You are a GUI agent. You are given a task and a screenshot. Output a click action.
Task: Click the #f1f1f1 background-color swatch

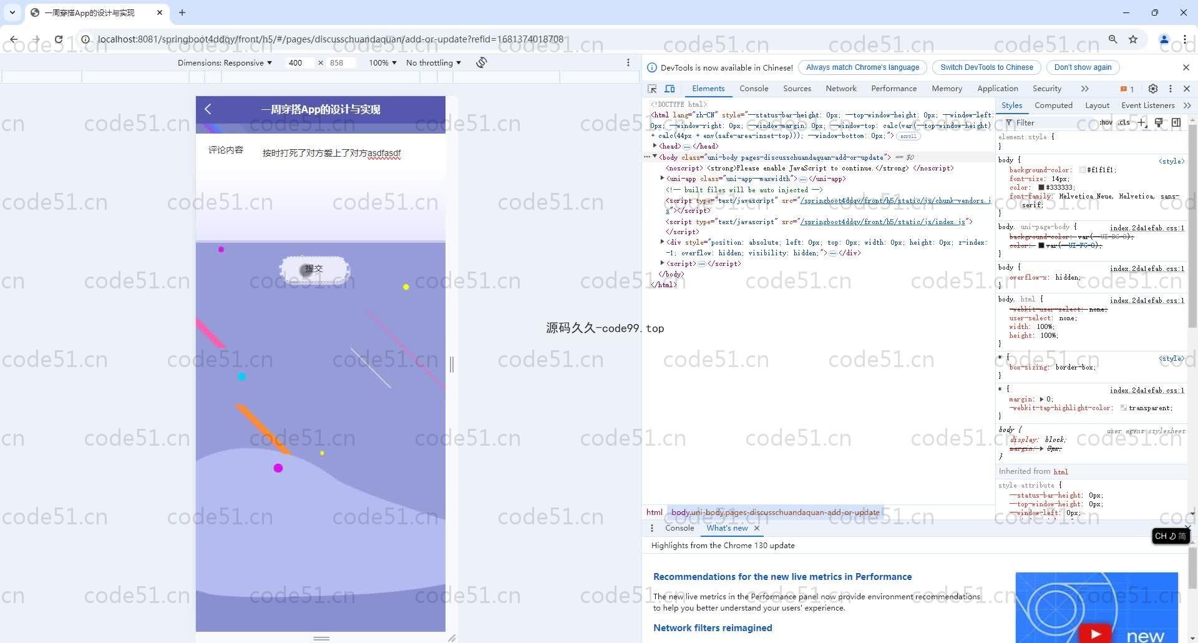(1083, 170)
